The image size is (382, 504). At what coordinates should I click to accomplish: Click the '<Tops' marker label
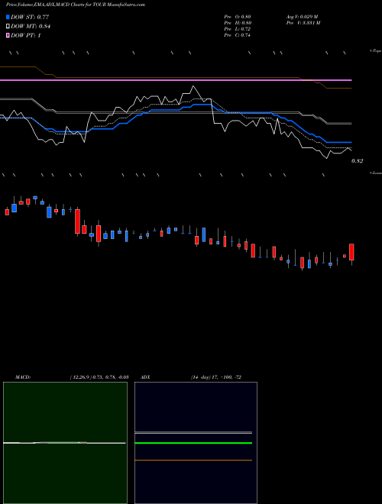pos(376,51)
